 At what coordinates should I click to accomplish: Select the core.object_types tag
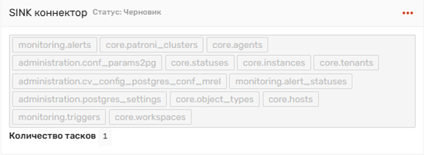214,99
